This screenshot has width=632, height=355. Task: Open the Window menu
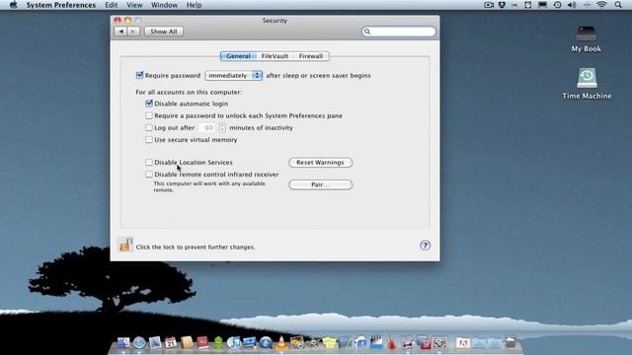tap(164, 5)
